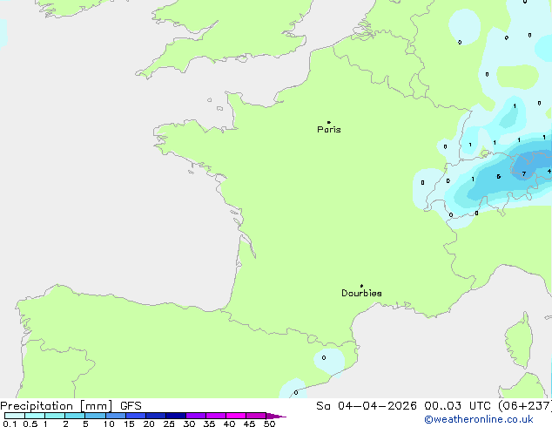Click the Precipitation [mm] GFS title
The height and width of the screenshot is (427, 552).
[x=71, y=406]
